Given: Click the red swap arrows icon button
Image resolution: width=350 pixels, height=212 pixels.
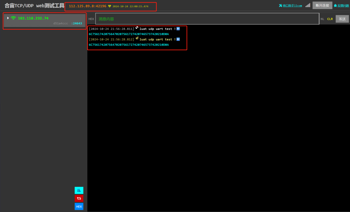Looking at the screenshot, I should coord(79,198).
